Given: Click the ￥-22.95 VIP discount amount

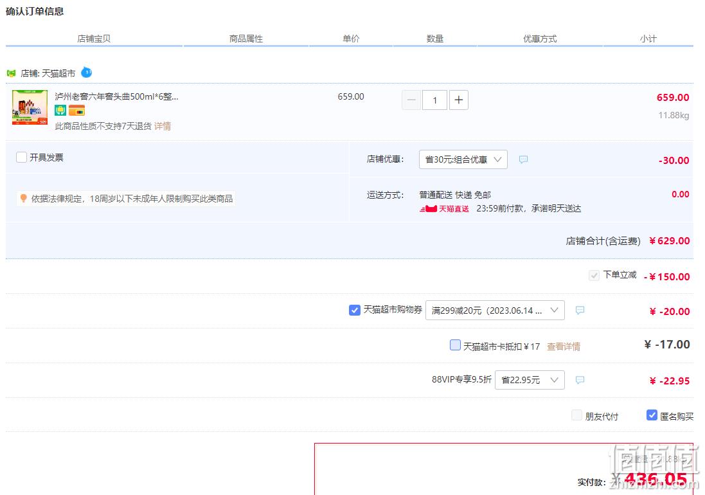Looking at the screenshot, I should (669, 381).
